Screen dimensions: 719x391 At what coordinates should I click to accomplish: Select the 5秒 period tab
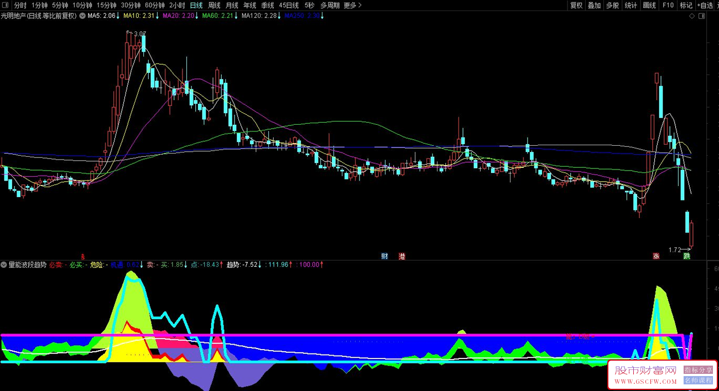point(309,5)
